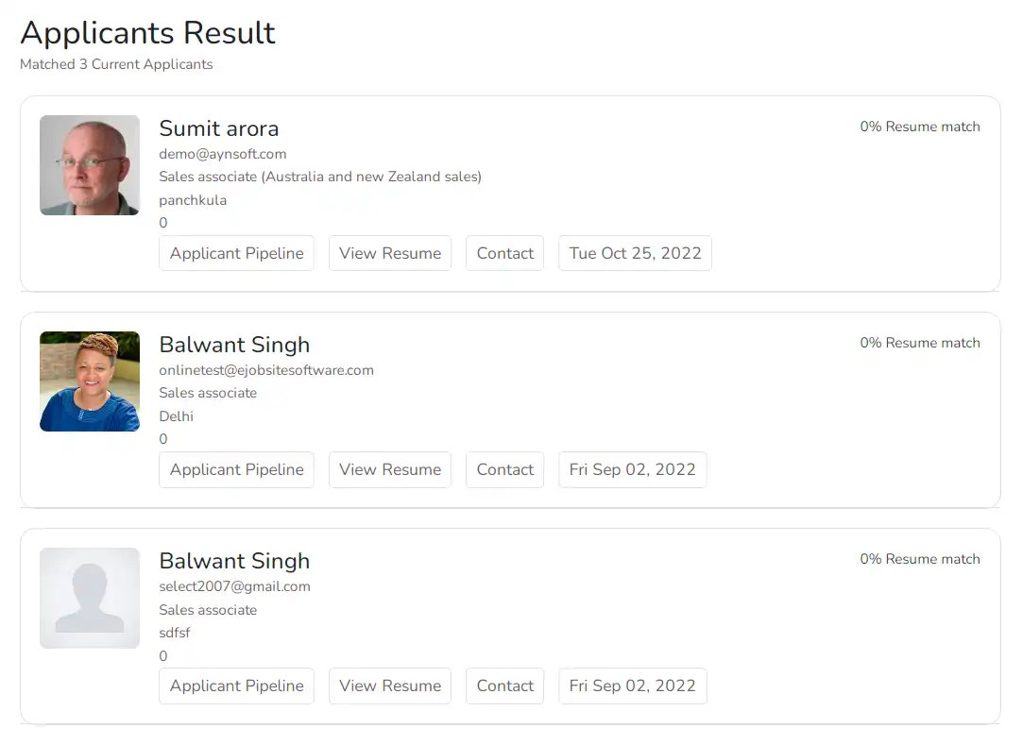View Resume of the sdfsf applicant

[390, 686]
